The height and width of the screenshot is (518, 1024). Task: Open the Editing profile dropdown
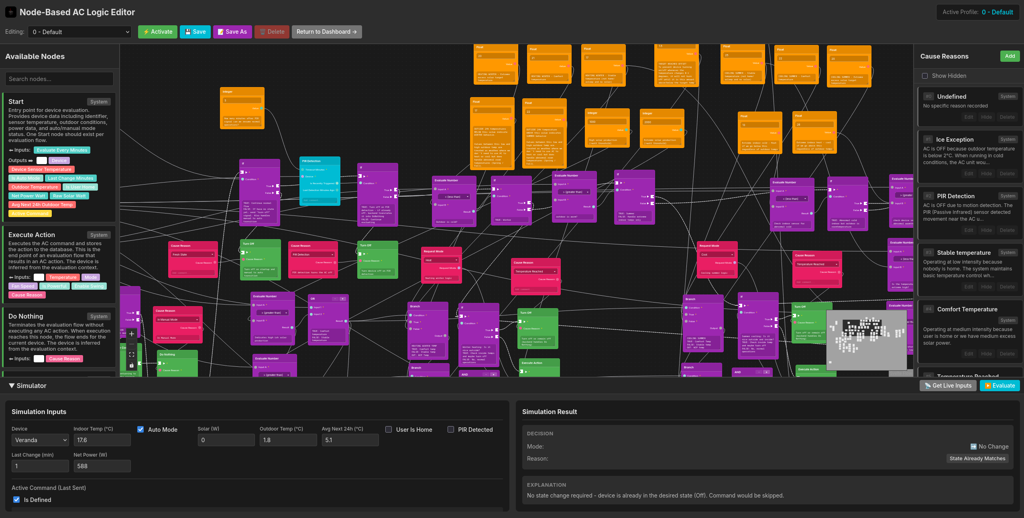coord(79,32)
